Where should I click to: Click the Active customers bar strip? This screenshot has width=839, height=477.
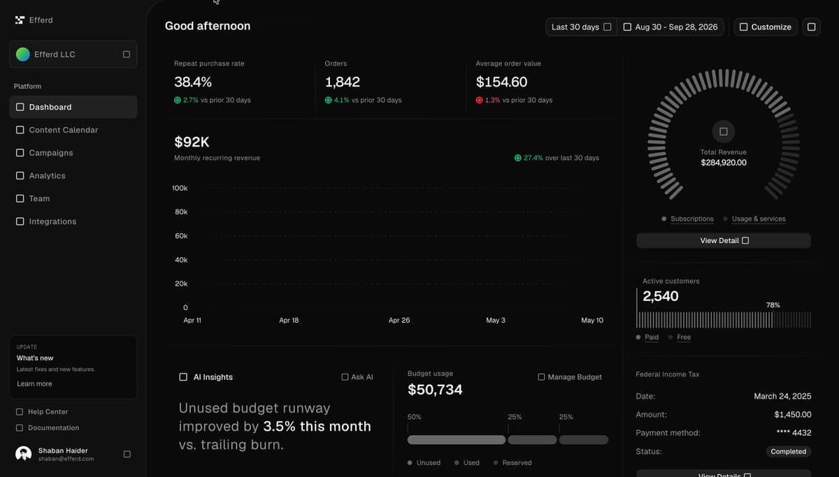[x=724, y=320]
